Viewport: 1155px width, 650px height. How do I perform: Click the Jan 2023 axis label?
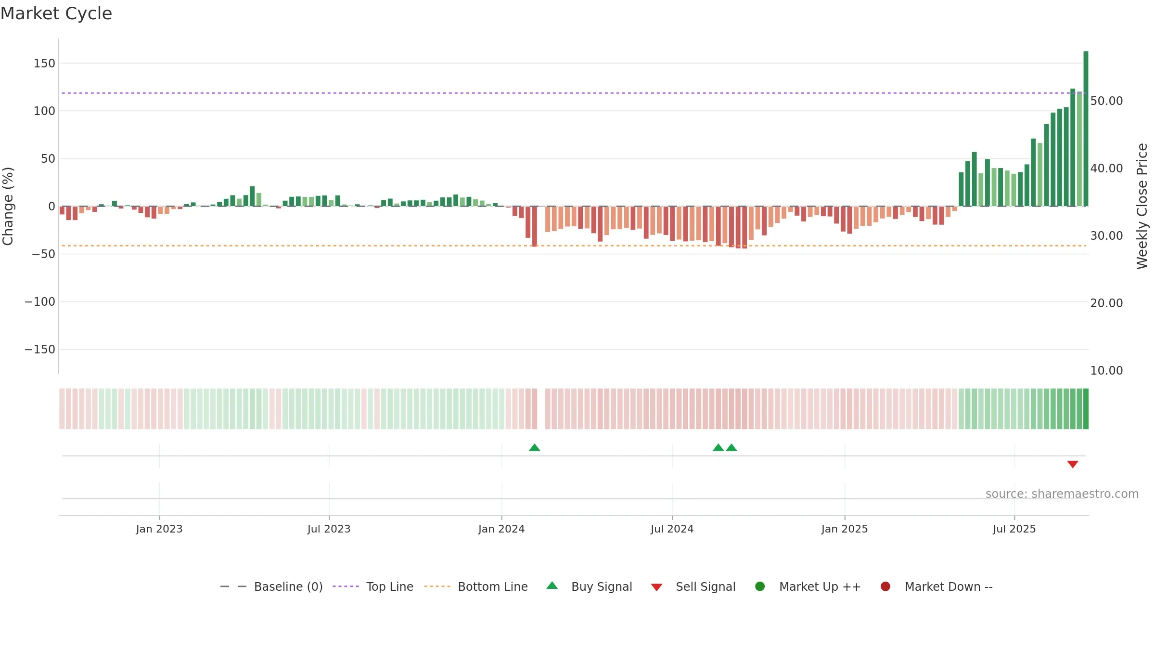pyautogui.click(x=159, y=529)
